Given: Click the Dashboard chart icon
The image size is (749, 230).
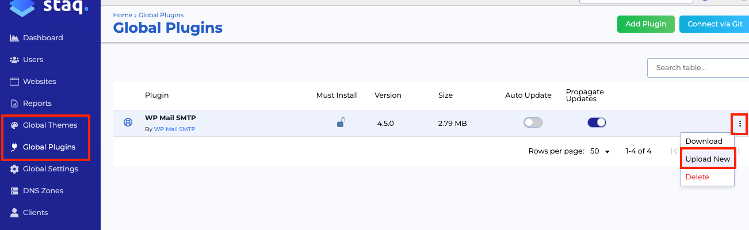Looking at the screenshot, I should pos(15,38).
